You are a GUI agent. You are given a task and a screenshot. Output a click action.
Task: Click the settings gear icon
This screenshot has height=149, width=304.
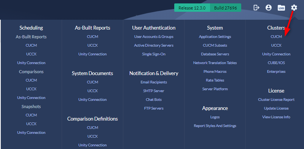click(x=294, y=8)
